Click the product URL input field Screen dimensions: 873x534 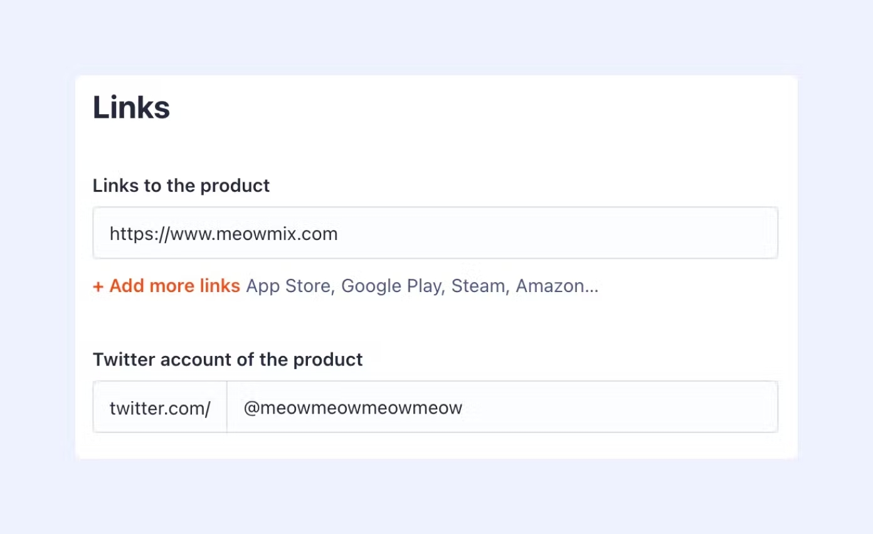[x=435, y=233]
